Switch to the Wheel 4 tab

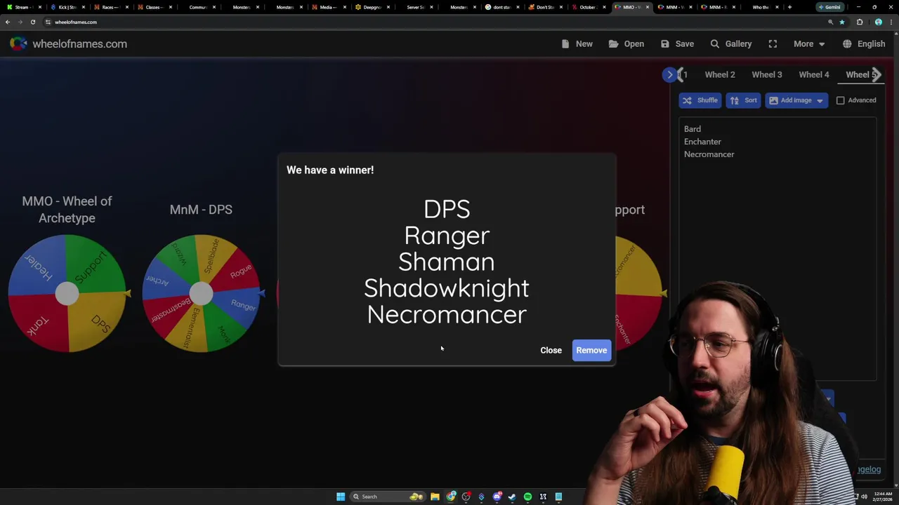pos(814,74)
